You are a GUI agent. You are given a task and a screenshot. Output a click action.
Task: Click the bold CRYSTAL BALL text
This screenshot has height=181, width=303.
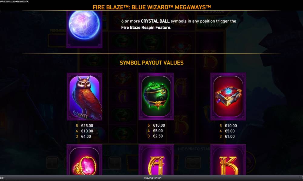(155, 21)
